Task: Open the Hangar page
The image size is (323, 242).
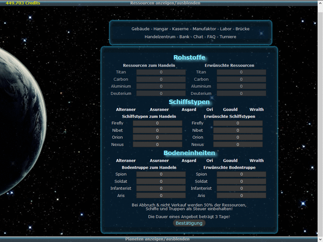Action: coord(162,29)
